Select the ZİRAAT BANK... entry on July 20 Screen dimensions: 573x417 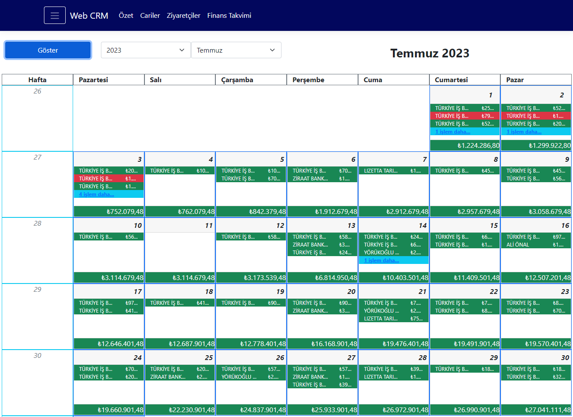pos(322,311)
